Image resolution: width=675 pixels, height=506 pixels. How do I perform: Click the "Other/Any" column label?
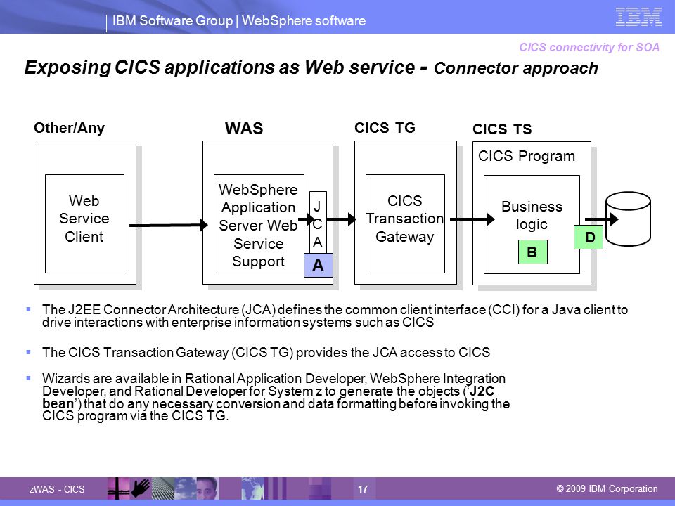[x=70, y=128]
